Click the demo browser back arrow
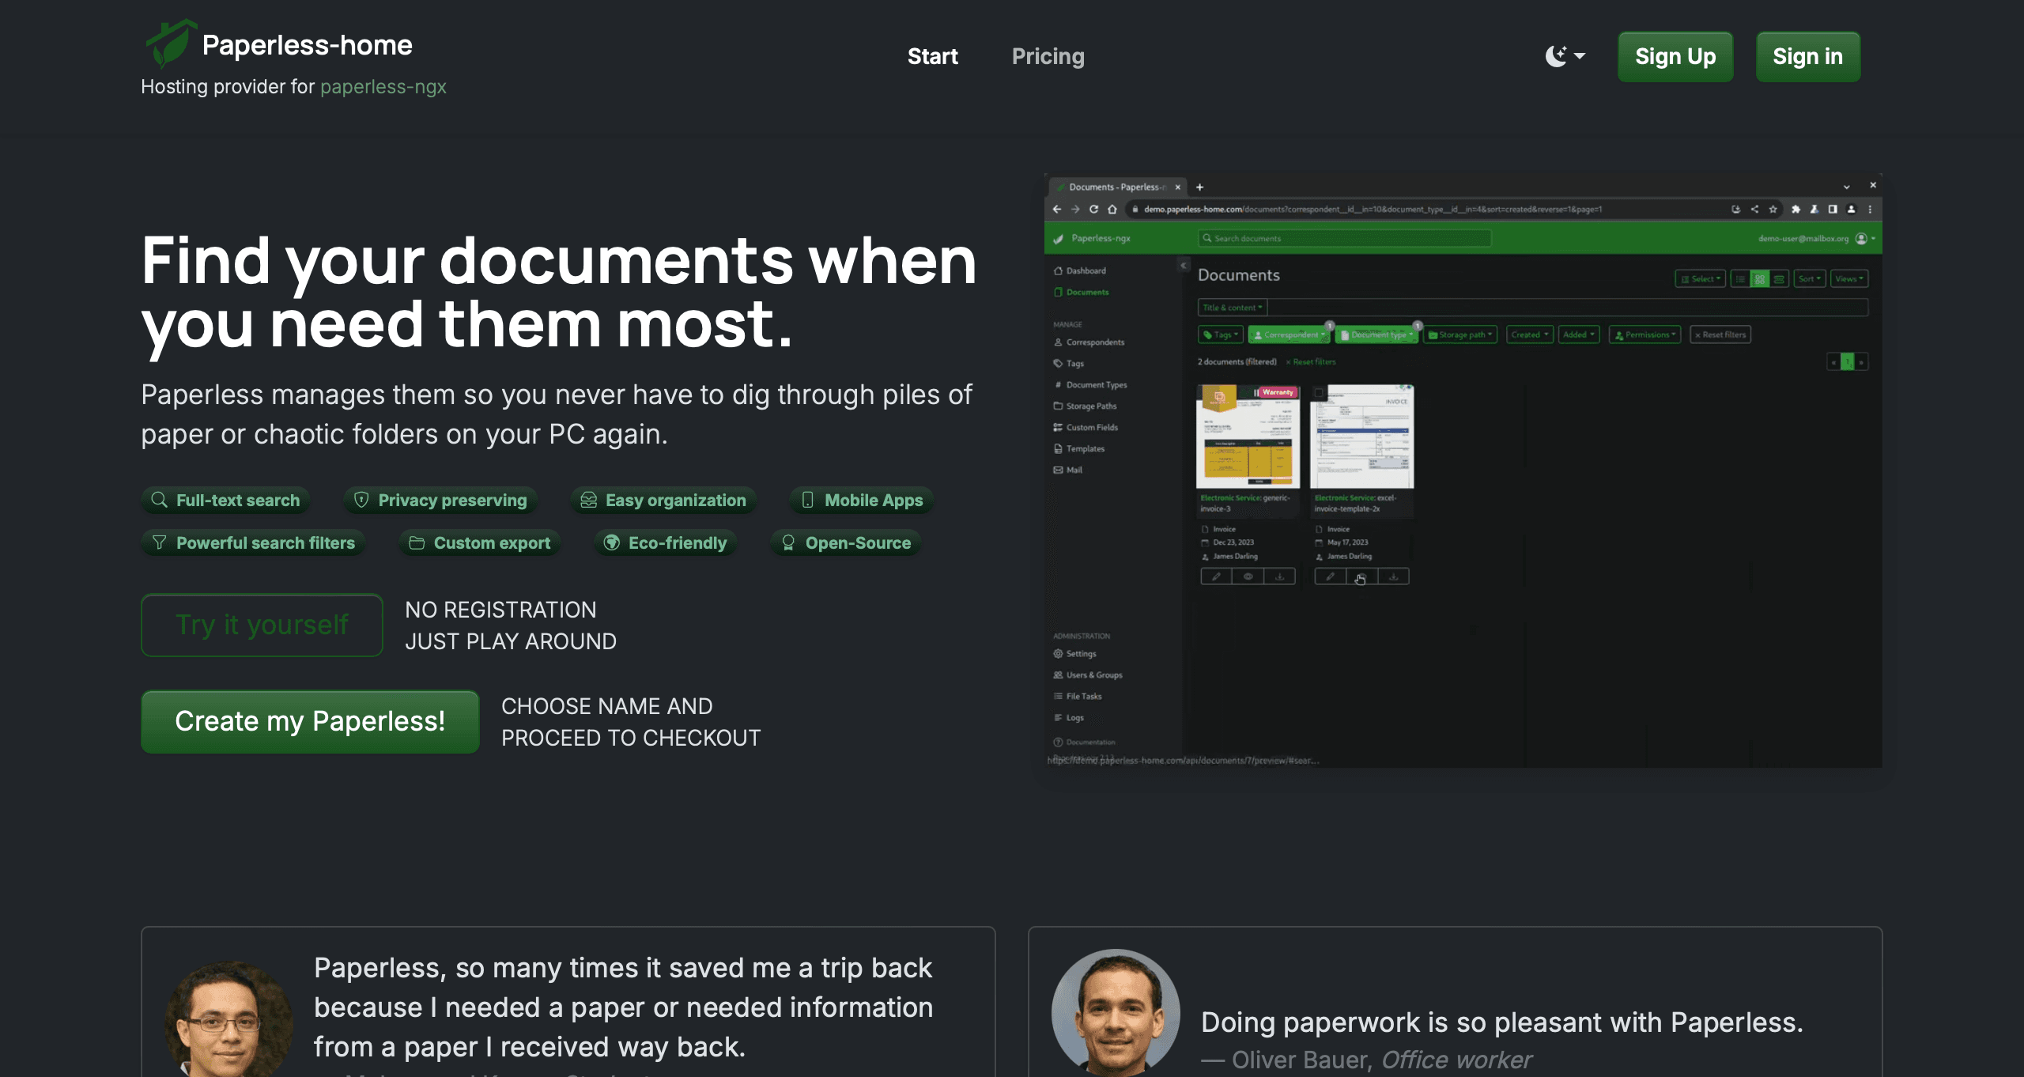 [x=1057, y=209]
